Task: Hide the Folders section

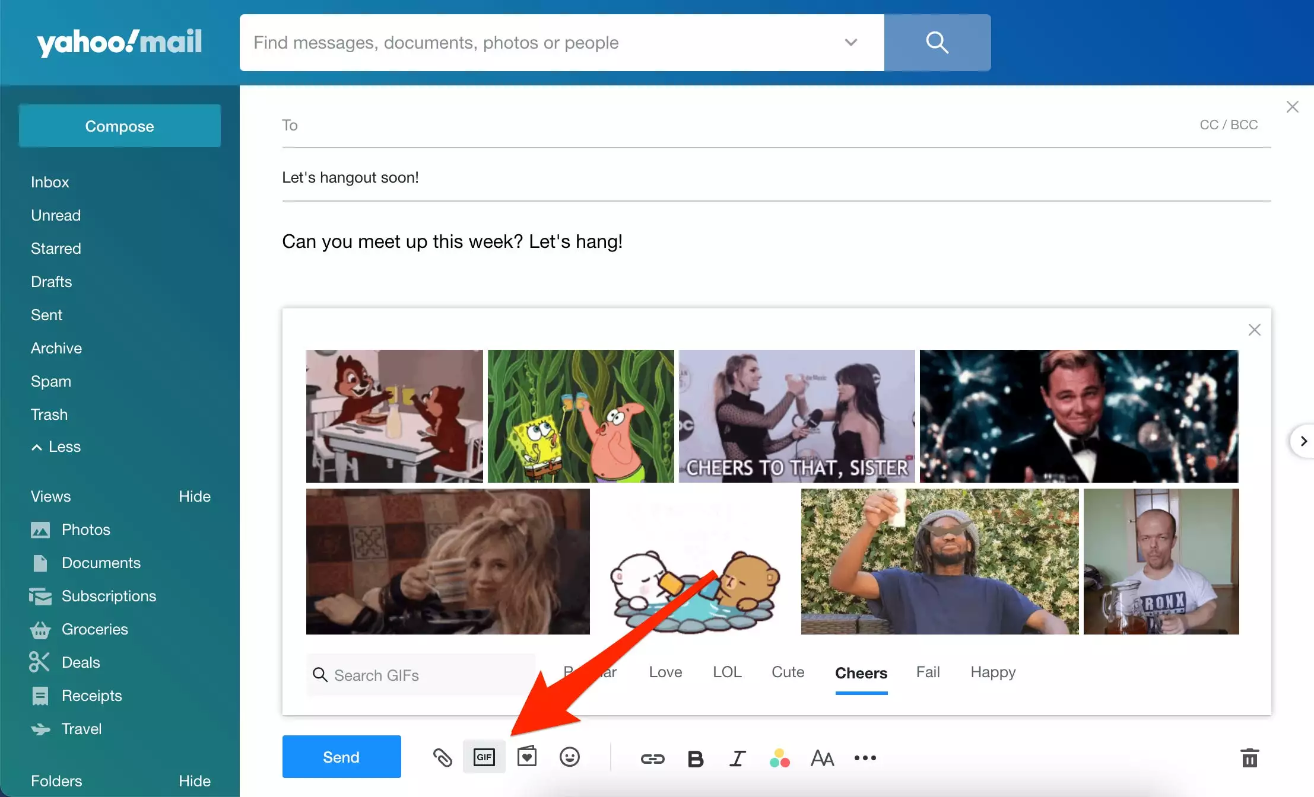Action: click(x=195, y=781)
